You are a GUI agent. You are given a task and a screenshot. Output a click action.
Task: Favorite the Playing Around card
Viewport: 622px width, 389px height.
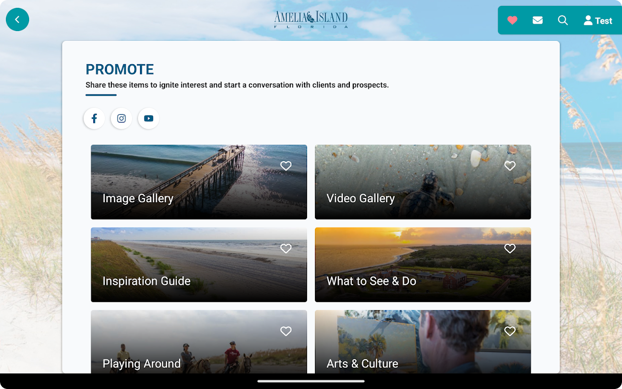coord(286,331)
